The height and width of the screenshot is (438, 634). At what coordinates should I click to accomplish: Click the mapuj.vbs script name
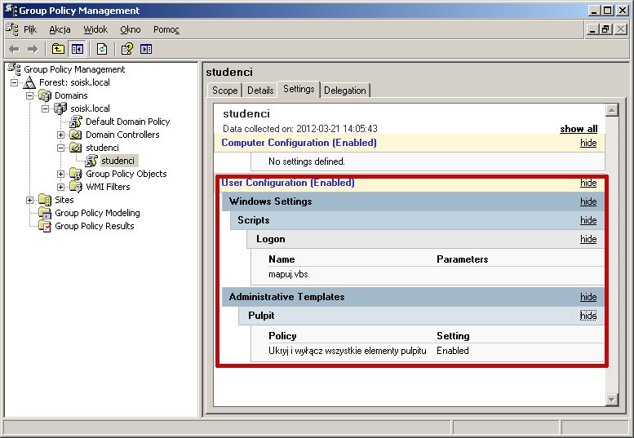coord(288,274)
